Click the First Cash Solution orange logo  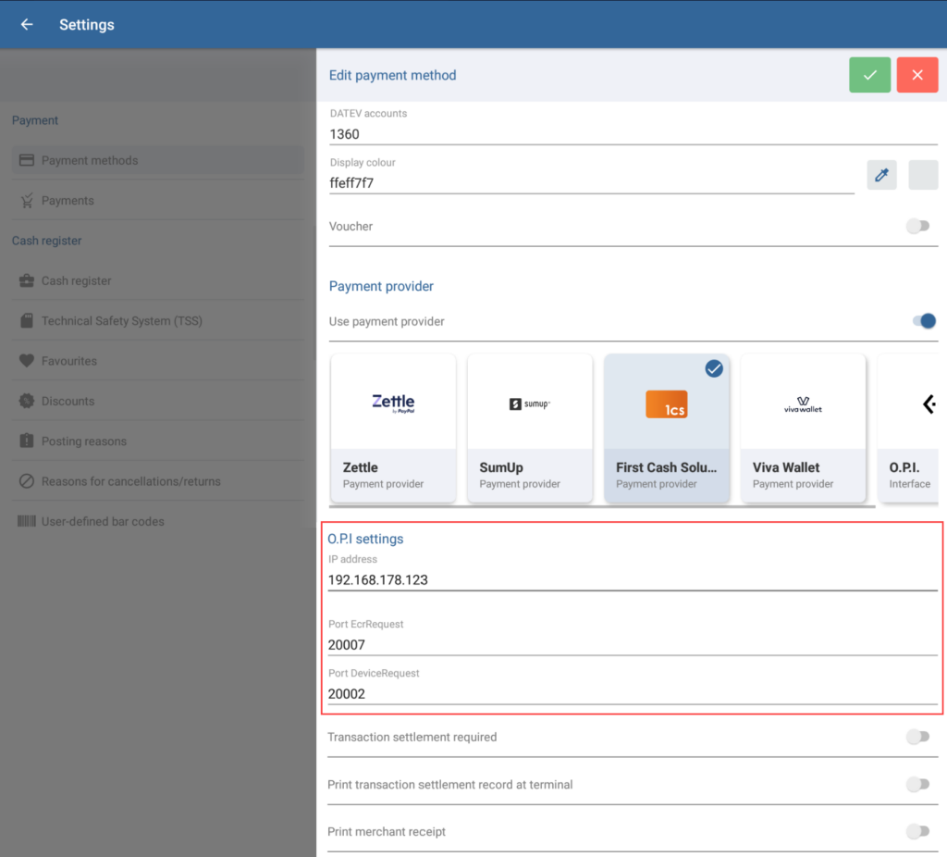(x=667, y=404)
